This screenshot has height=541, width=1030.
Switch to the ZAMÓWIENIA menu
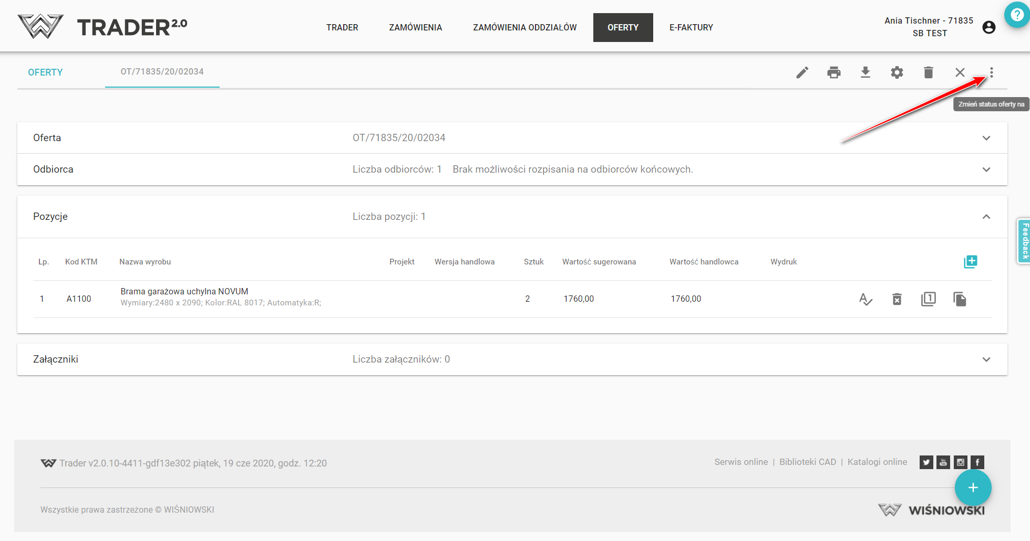point(415,27)
